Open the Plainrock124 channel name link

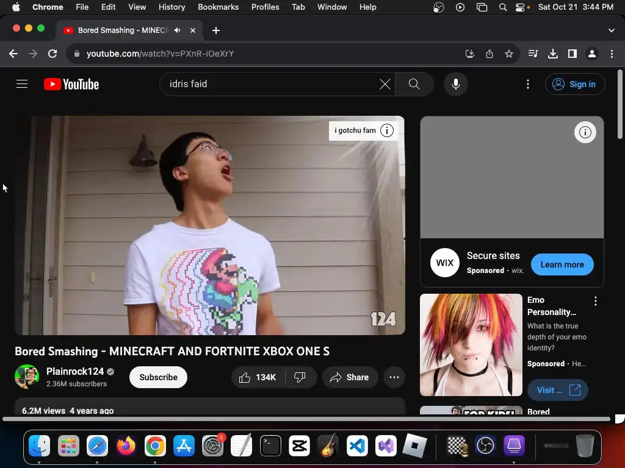[x=75, y=371]
